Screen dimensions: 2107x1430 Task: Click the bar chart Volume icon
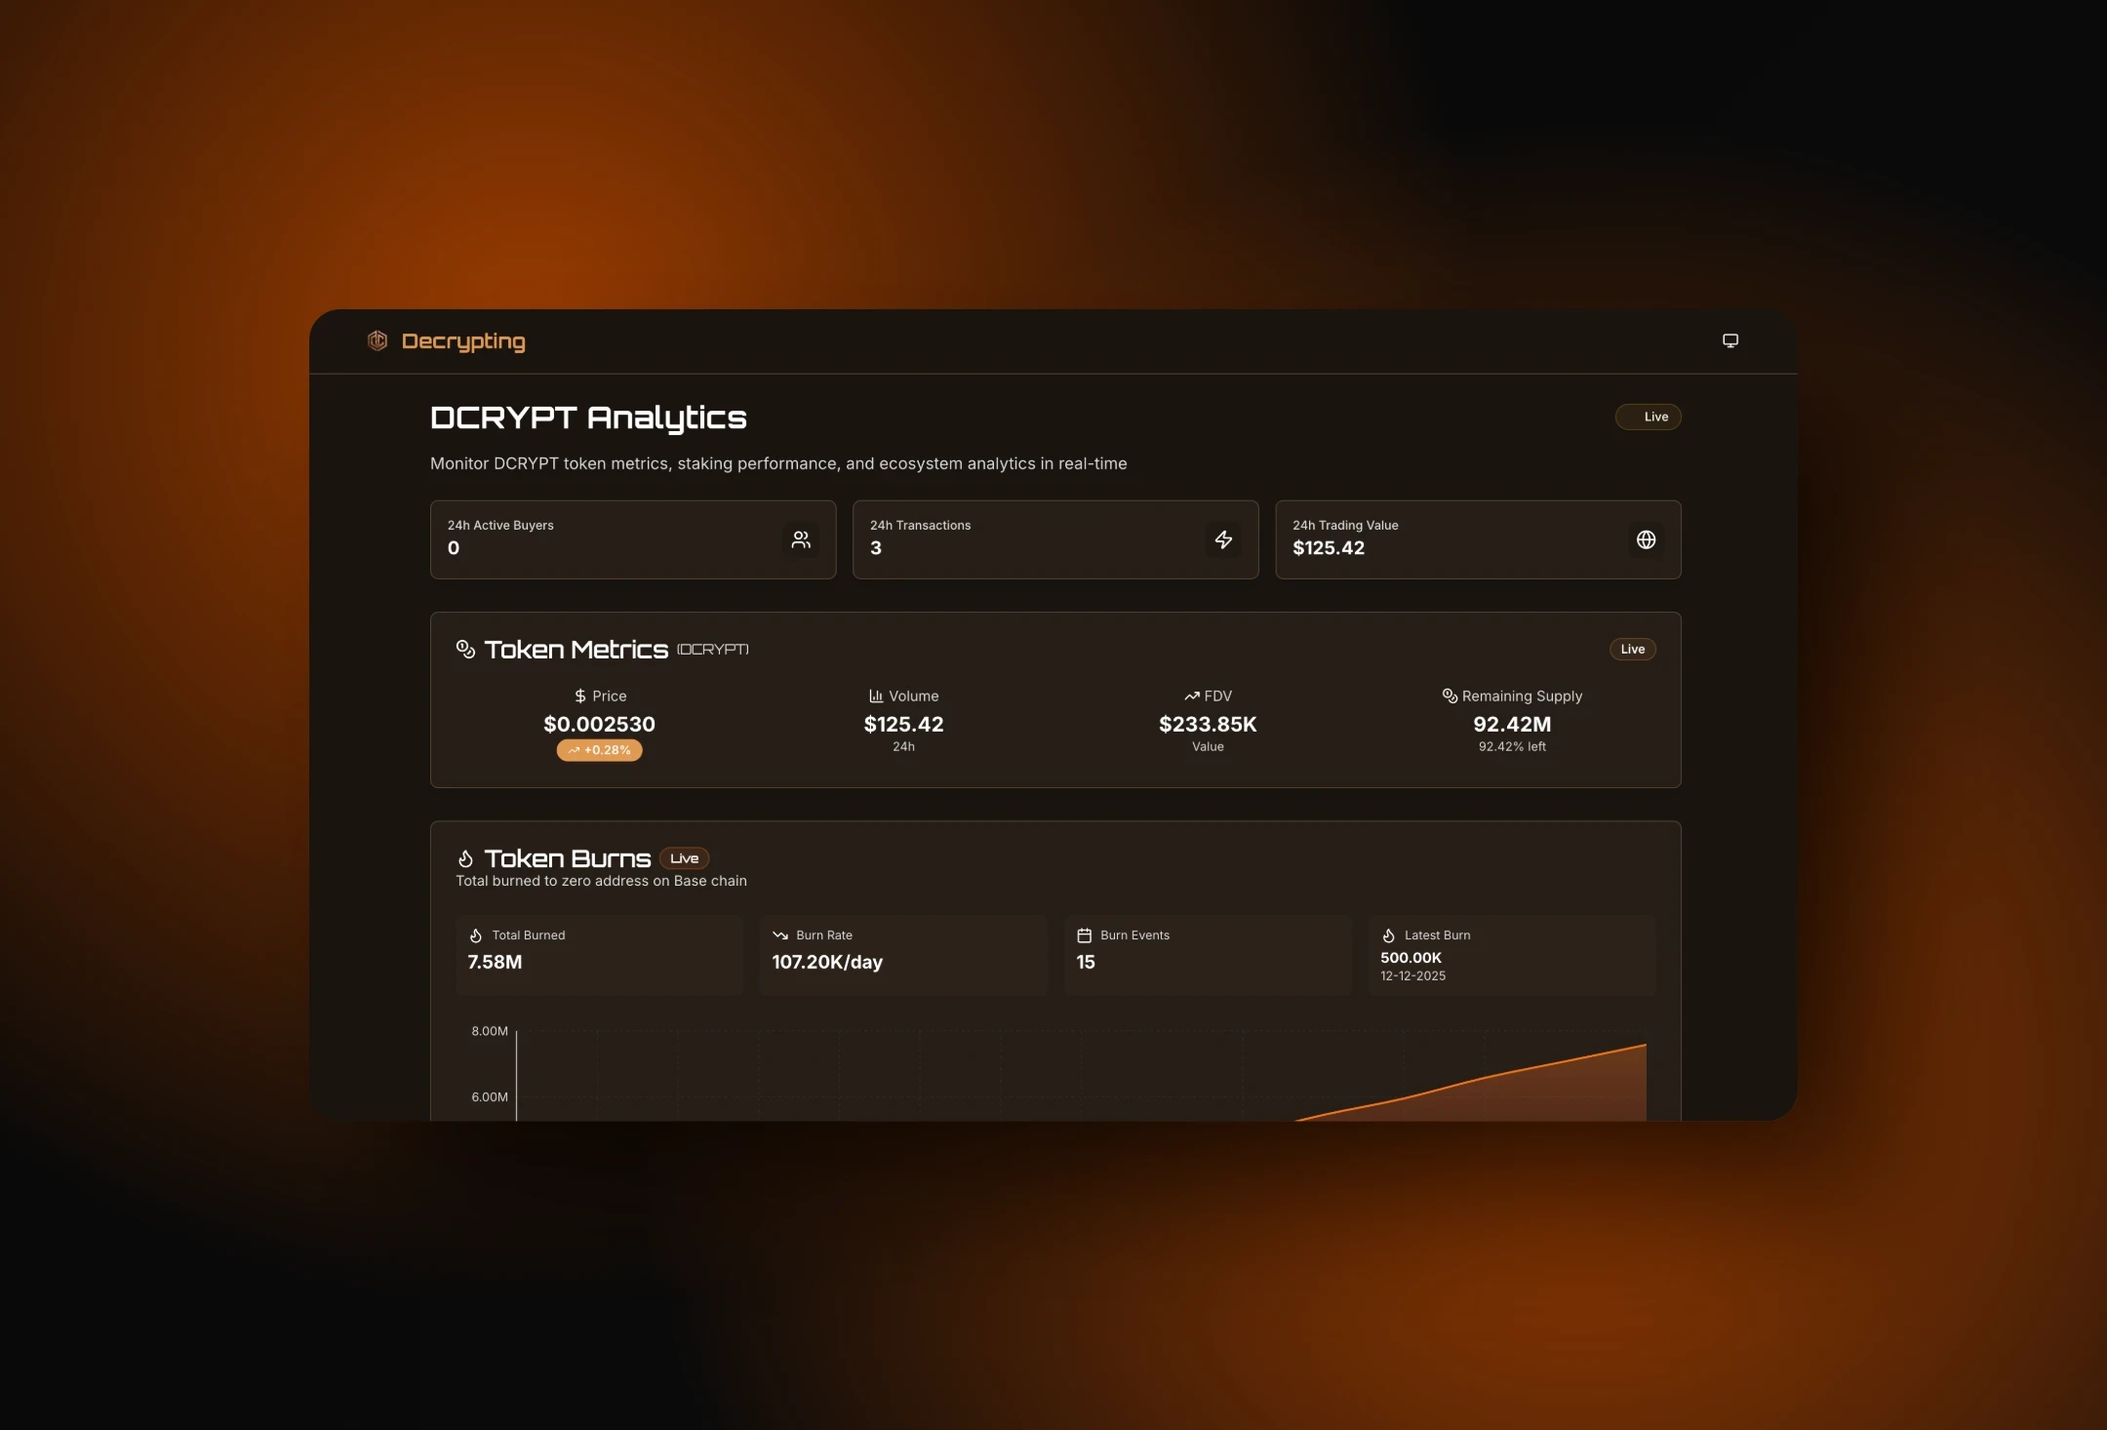pos(876,696)
